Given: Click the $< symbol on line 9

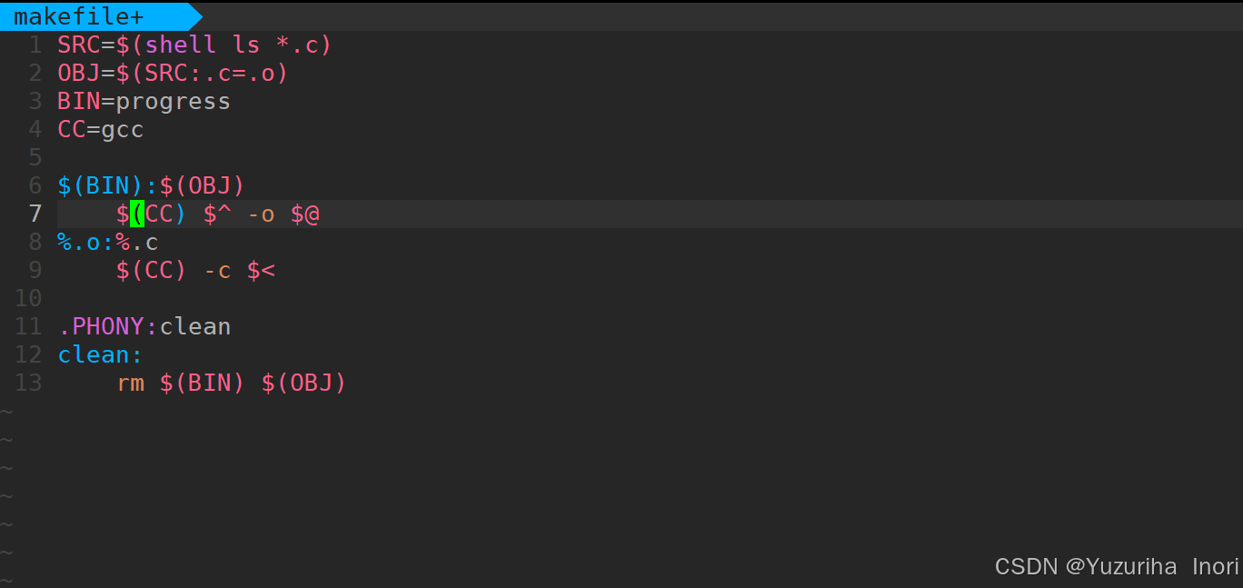Looking at the screenshot, I should coord(261,270).
